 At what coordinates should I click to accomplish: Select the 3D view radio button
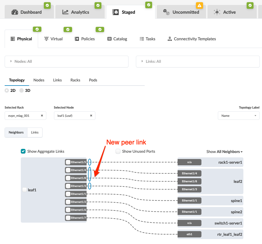pos(21,90)
